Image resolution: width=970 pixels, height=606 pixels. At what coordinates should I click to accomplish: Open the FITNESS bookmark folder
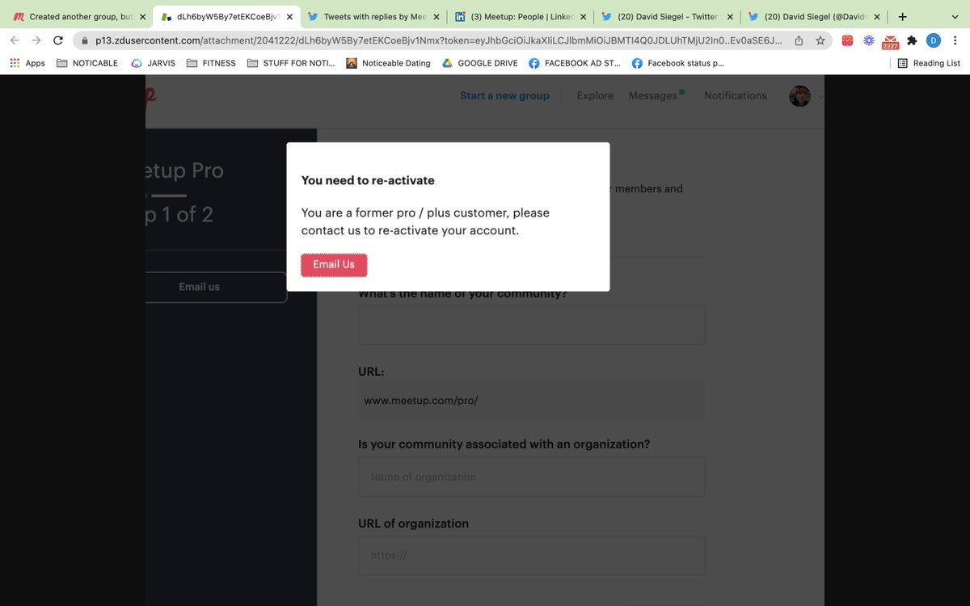211,63
